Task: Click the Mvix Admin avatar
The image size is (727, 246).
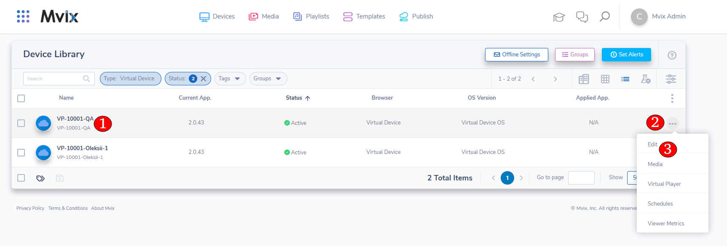Action: point(639,16)
